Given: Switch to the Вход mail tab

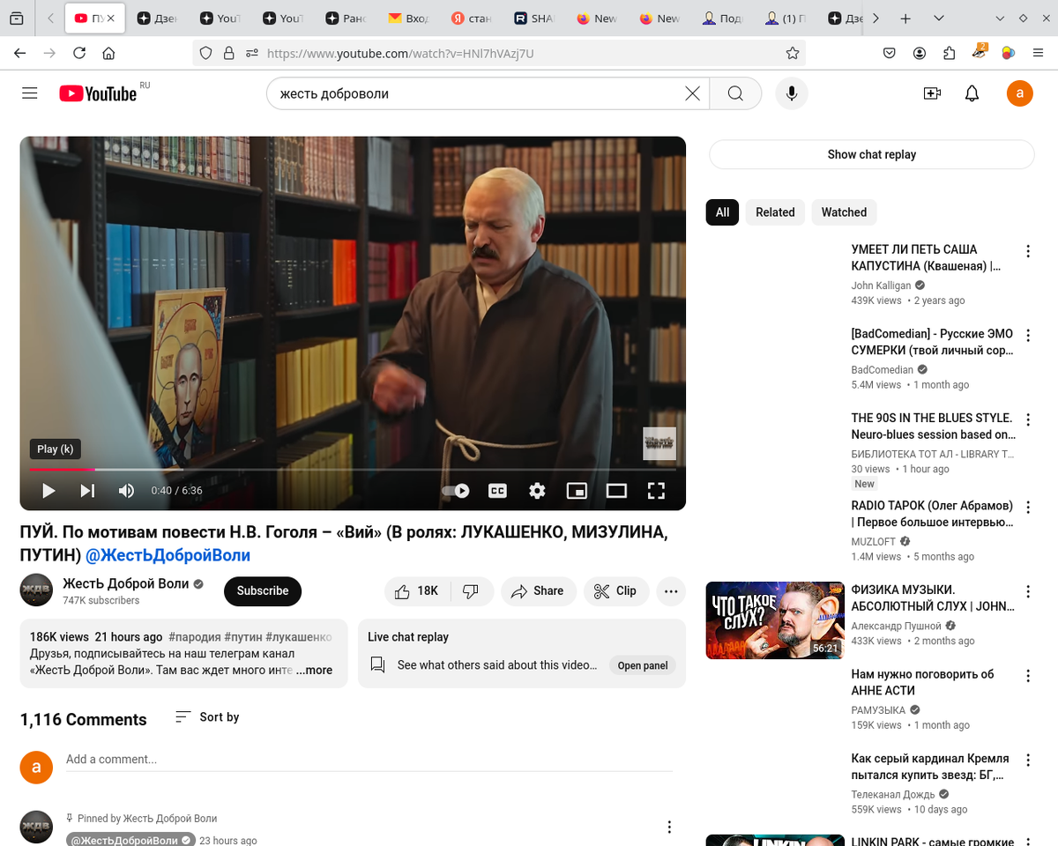Looking at the screenshot, I should [410, 18].
